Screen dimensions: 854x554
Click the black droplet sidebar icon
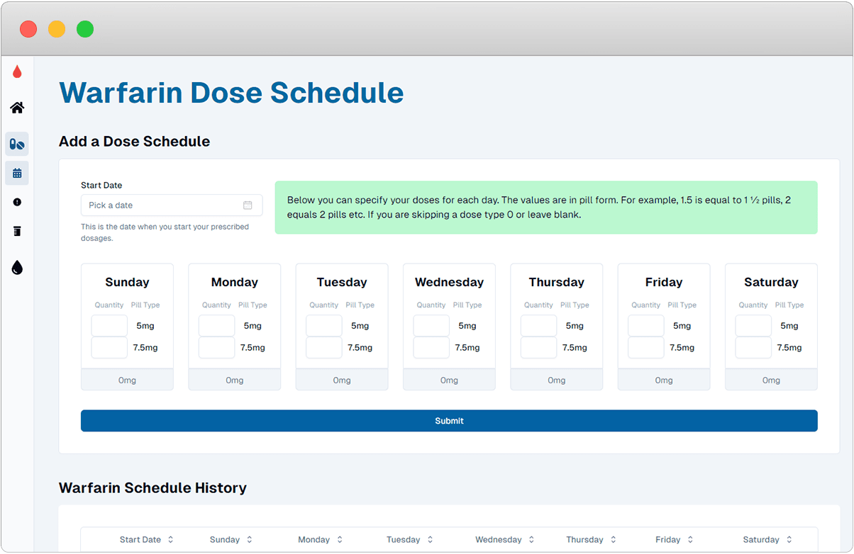point(17,267)
